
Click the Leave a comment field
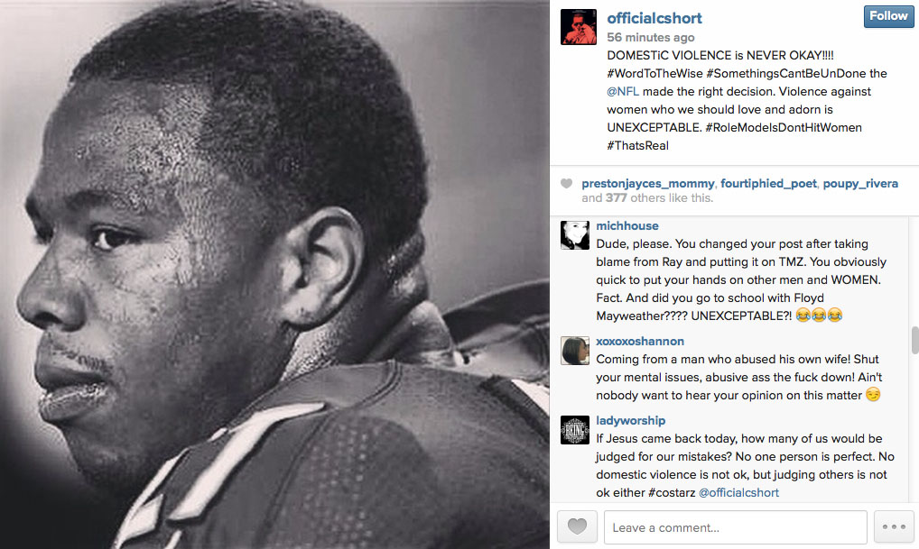pyautogui.click(x=736, y=526)
